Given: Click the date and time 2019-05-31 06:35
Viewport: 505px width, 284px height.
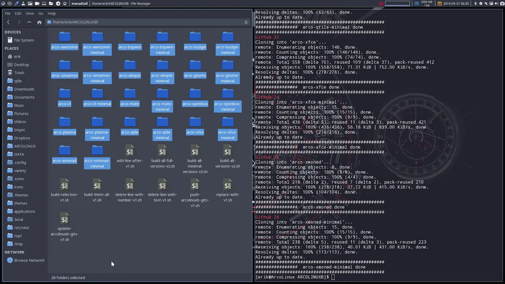Looking at the screenshot, I should tap(456, 4).
